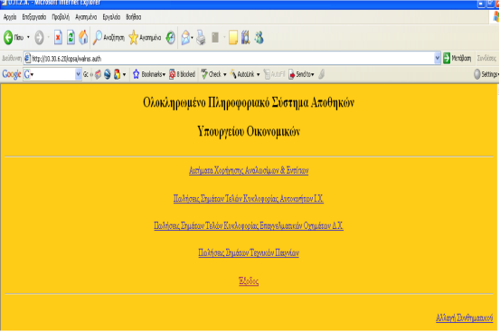500x332 pixels.
Task: Open Send to in Google toolbar
Action: 300,74
